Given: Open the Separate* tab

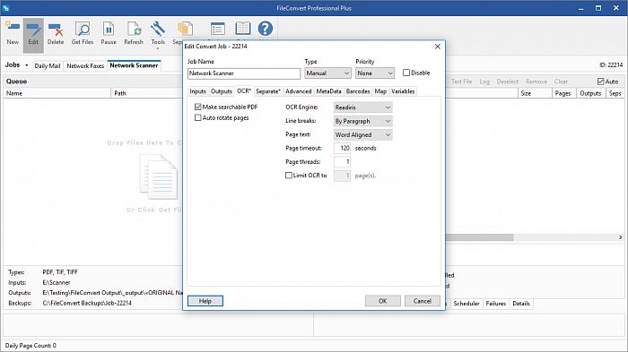Looking at the screenshot, I should [268, 91].
